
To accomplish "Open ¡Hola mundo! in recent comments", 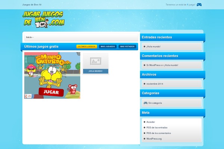I will [171, 65].
